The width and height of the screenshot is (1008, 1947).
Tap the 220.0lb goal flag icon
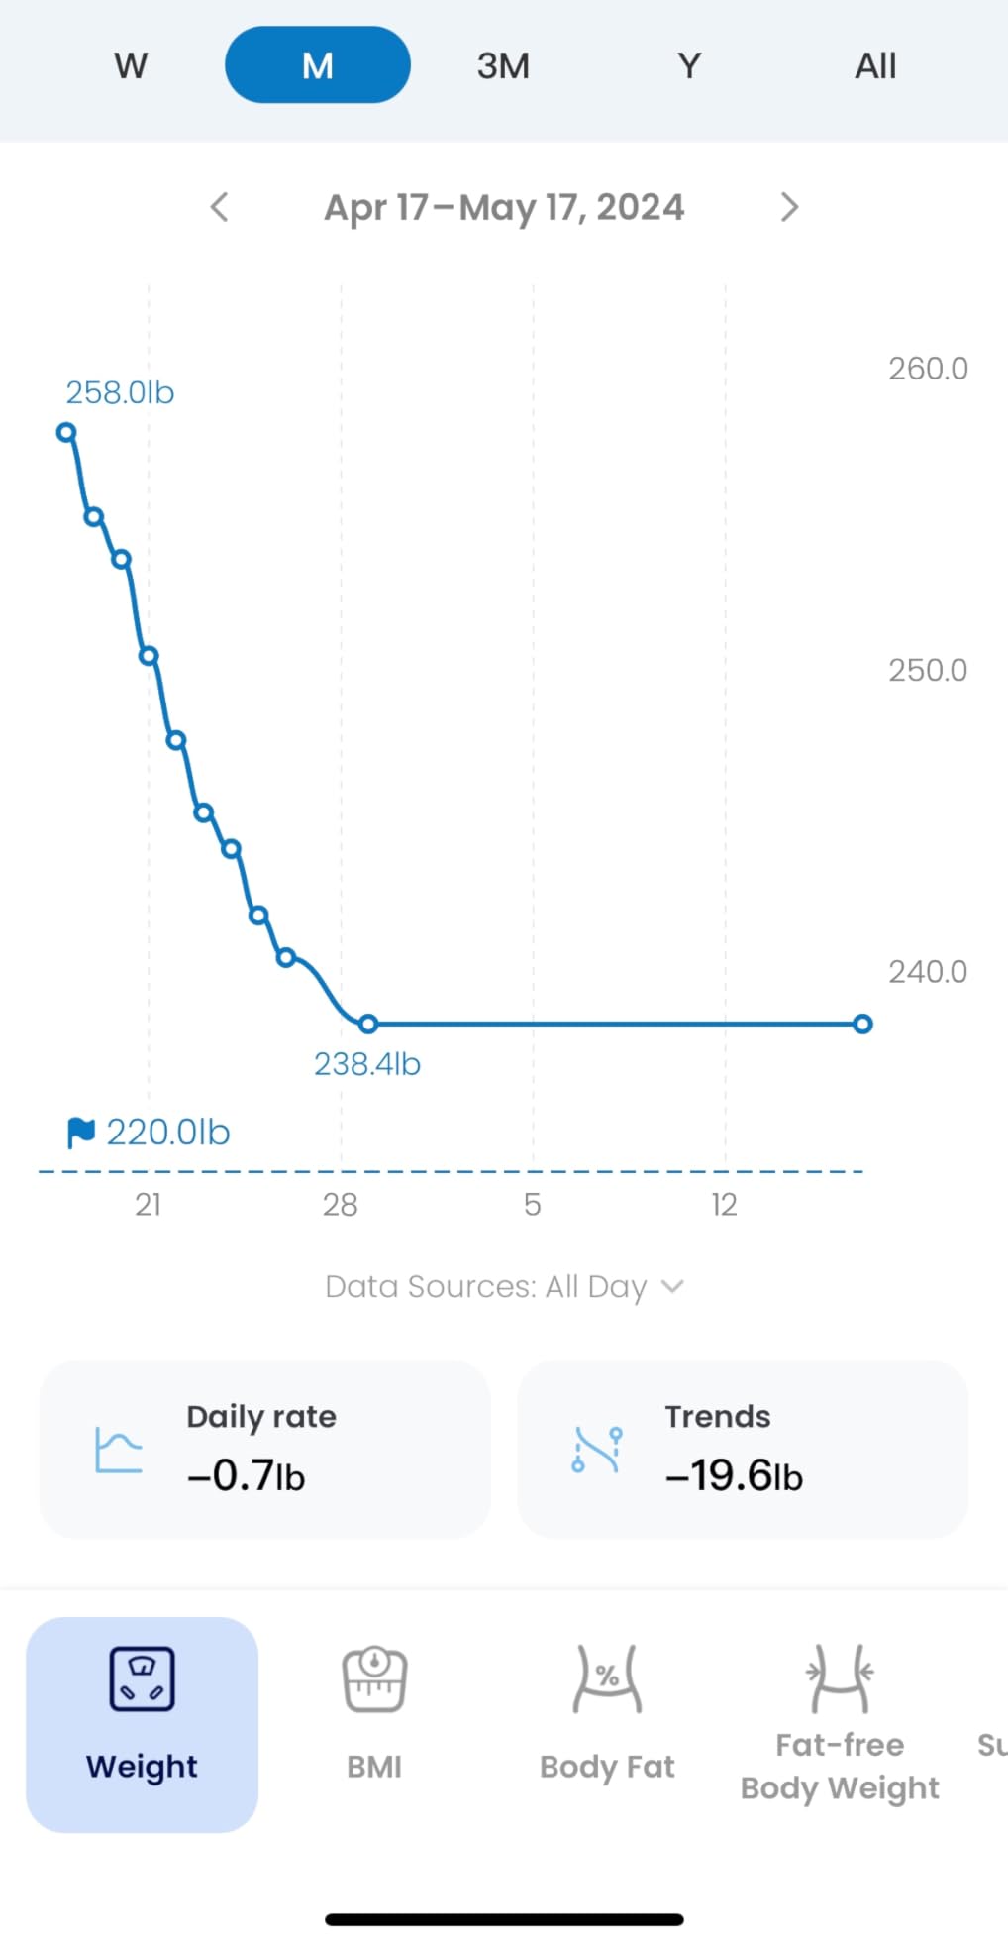click(x=80, y=1132)
